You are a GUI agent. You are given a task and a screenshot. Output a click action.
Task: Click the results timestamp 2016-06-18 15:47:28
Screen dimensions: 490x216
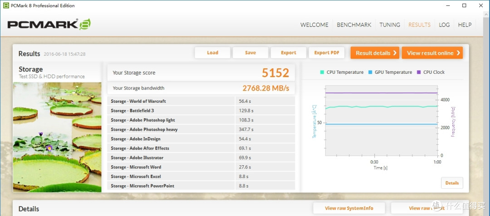click(x=65, y=54)
